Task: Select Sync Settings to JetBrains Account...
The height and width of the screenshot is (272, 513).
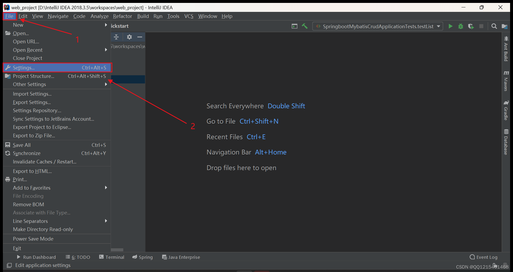Action: pyautogui.click(x=57, y=119)
